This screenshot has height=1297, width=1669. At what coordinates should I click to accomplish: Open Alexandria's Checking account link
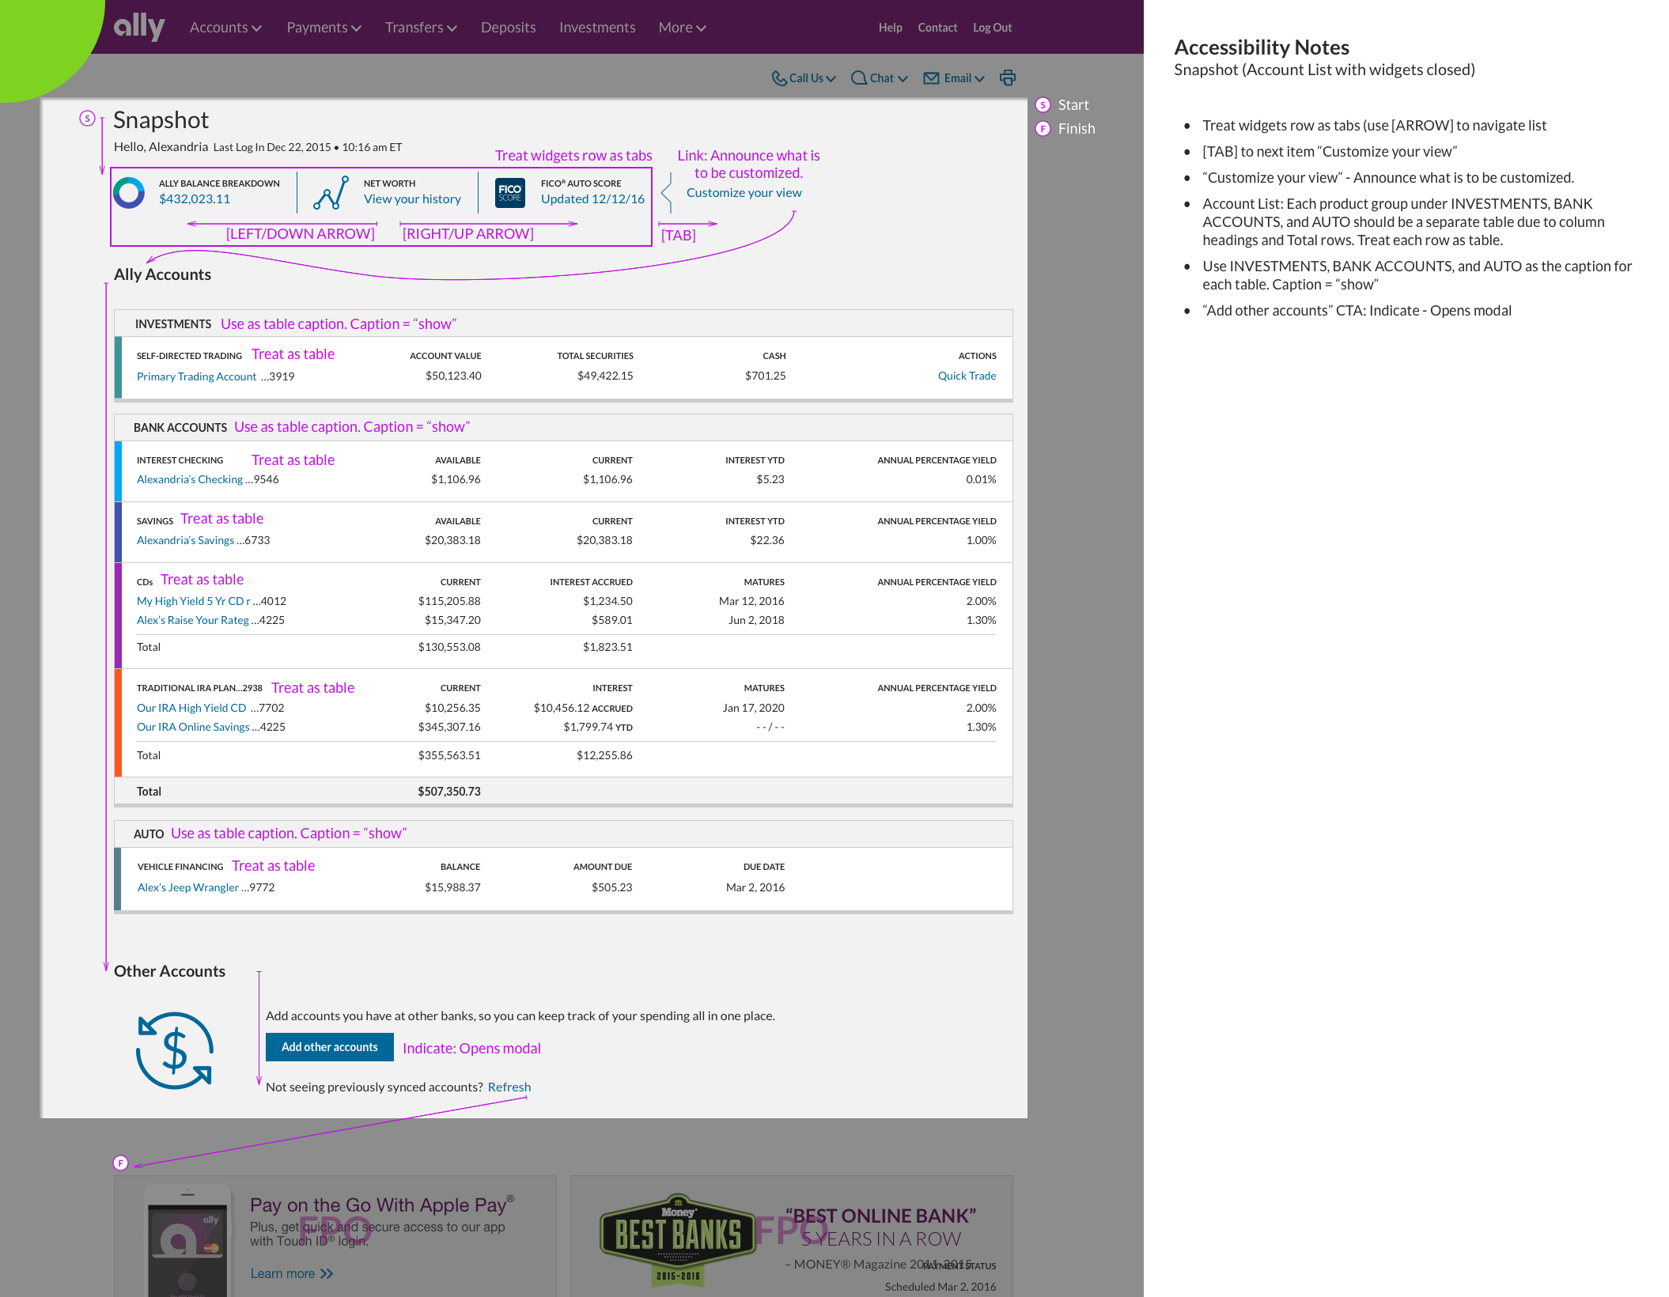[x=190, y=479]
